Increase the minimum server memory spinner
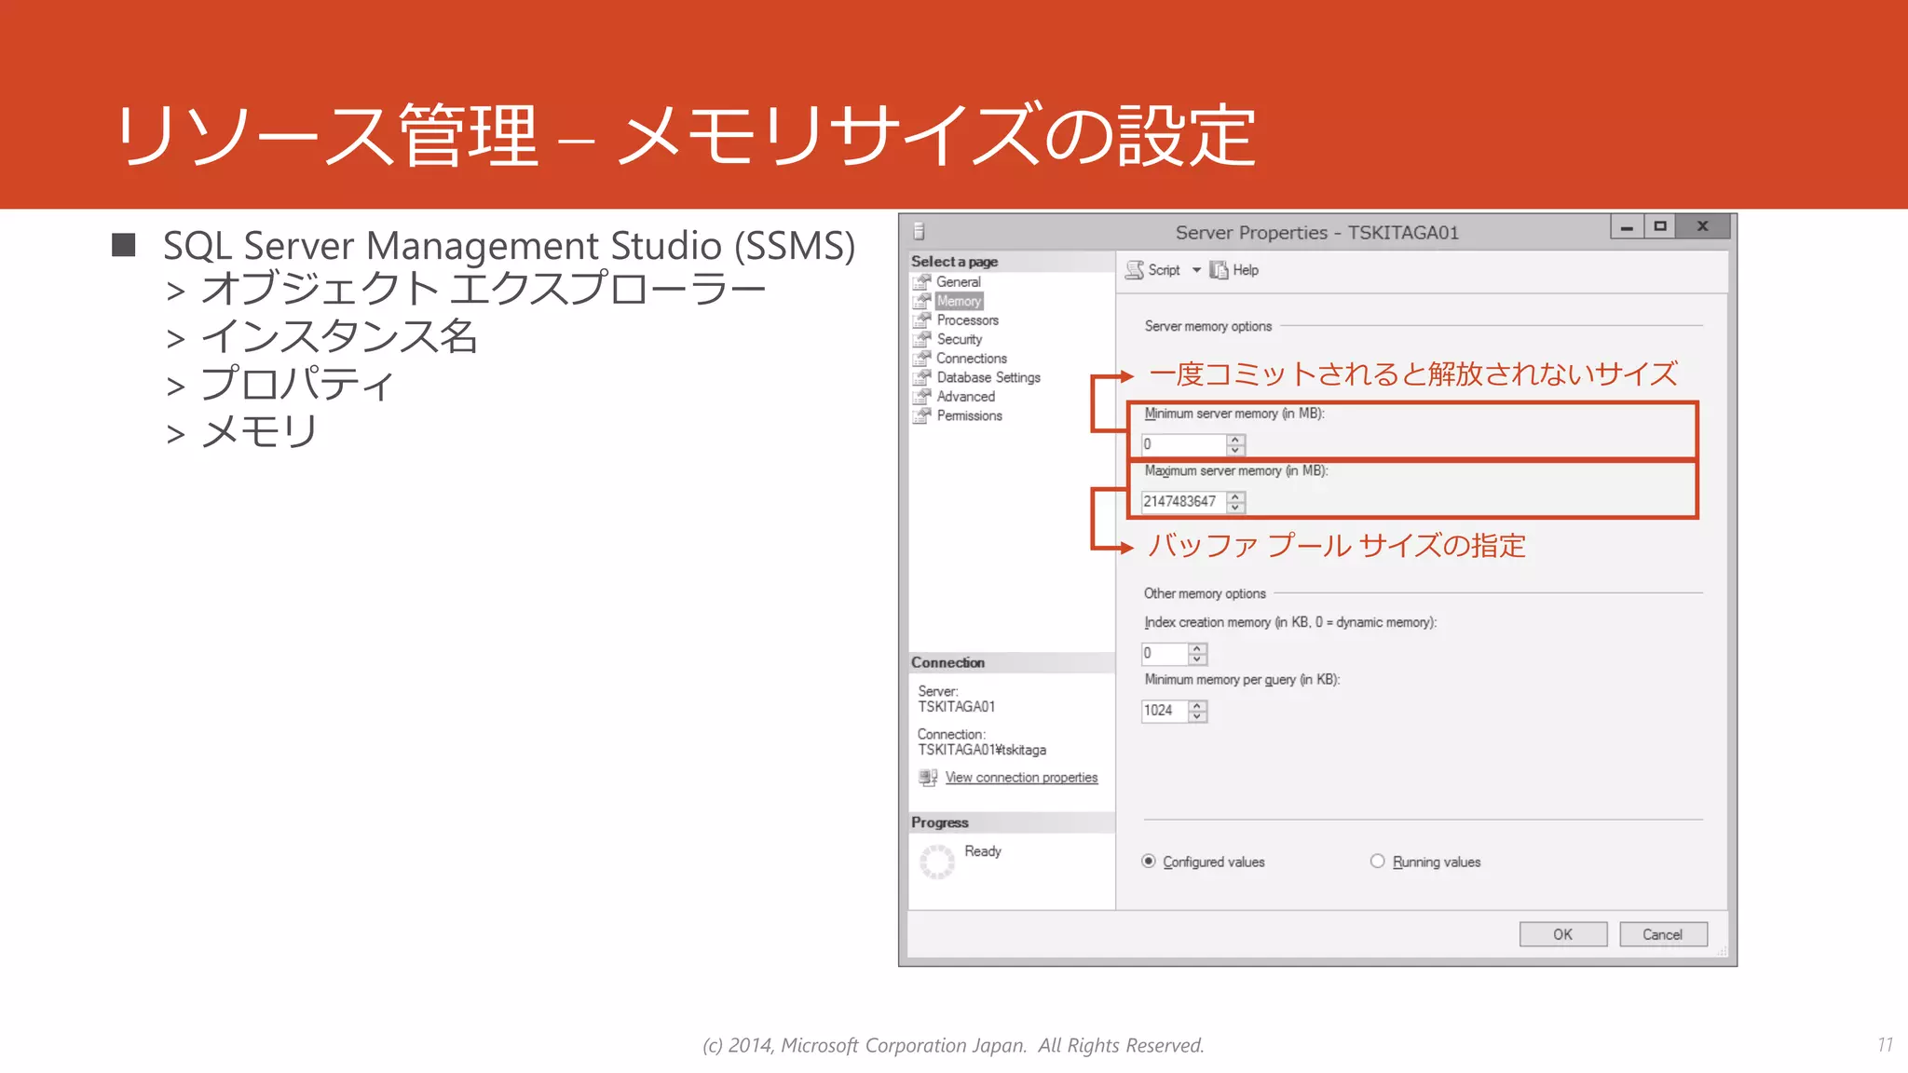 tap(1235, 440)
